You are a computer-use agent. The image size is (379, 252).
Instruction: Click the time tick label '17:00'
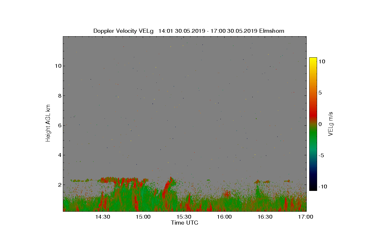pyautogui.click(x=306, y=217)
